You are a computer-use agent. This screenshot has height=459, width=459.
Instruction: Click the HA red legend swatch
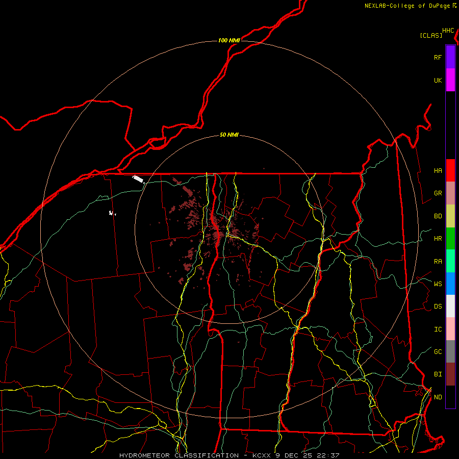(x=450, y=170)
